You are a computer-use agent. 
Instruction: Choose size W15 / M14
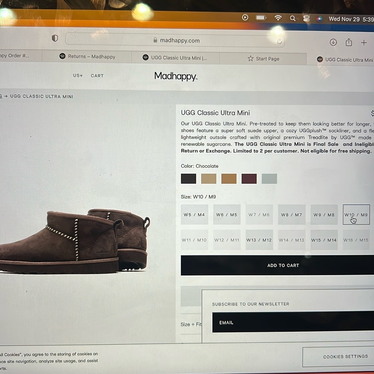tap(324, 240)
